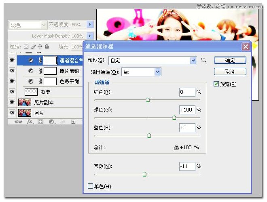
Task: Create new adjustment layer half-circle icon
Action: (x=51, y=122)
